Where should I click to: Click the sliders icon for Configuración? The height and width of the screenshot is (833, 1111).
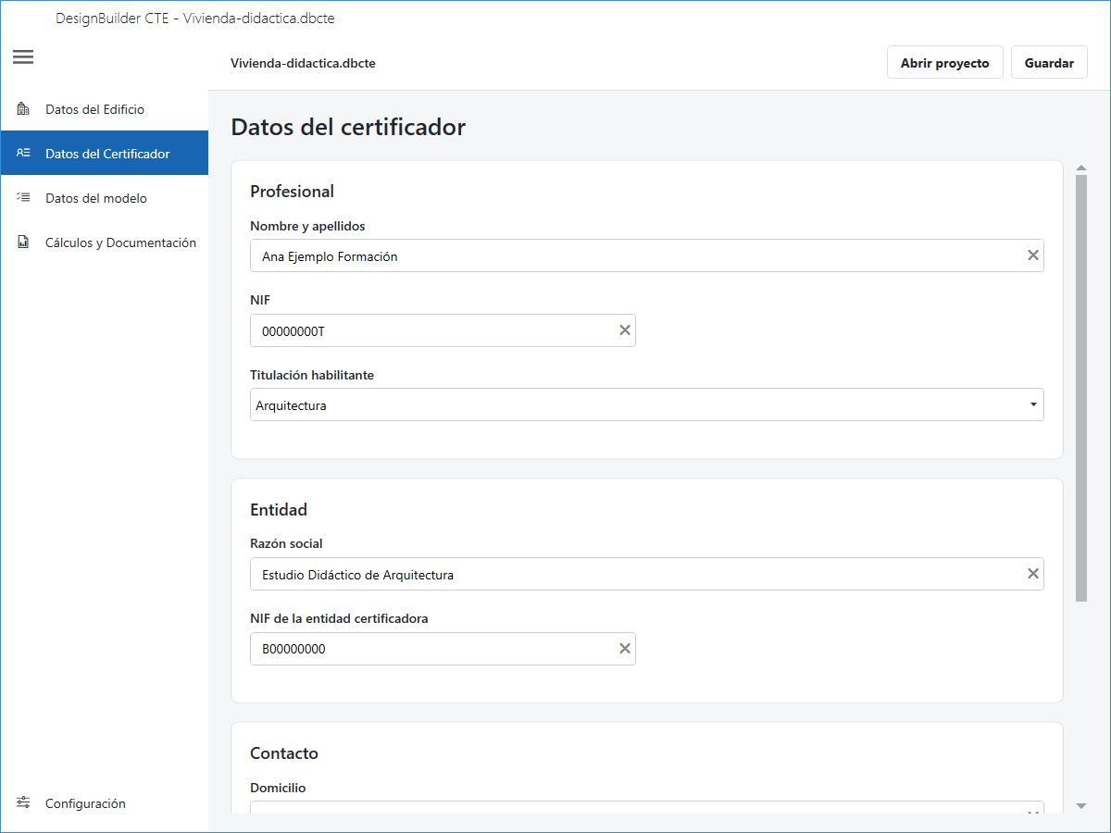[x=24, y=802]
